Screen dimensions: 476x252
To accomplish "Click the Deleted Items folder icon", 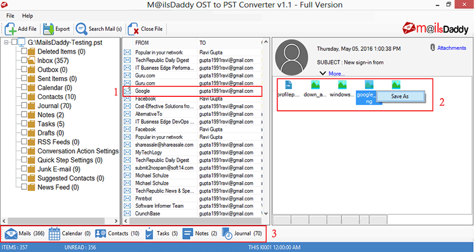I will pyautogui.click(x=31, y=52).
